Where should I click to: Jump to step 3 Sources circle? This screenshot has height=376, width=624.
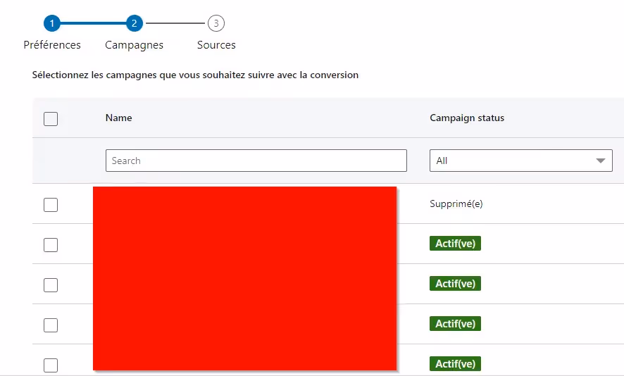pyautogui.click(x=216, y=23)
